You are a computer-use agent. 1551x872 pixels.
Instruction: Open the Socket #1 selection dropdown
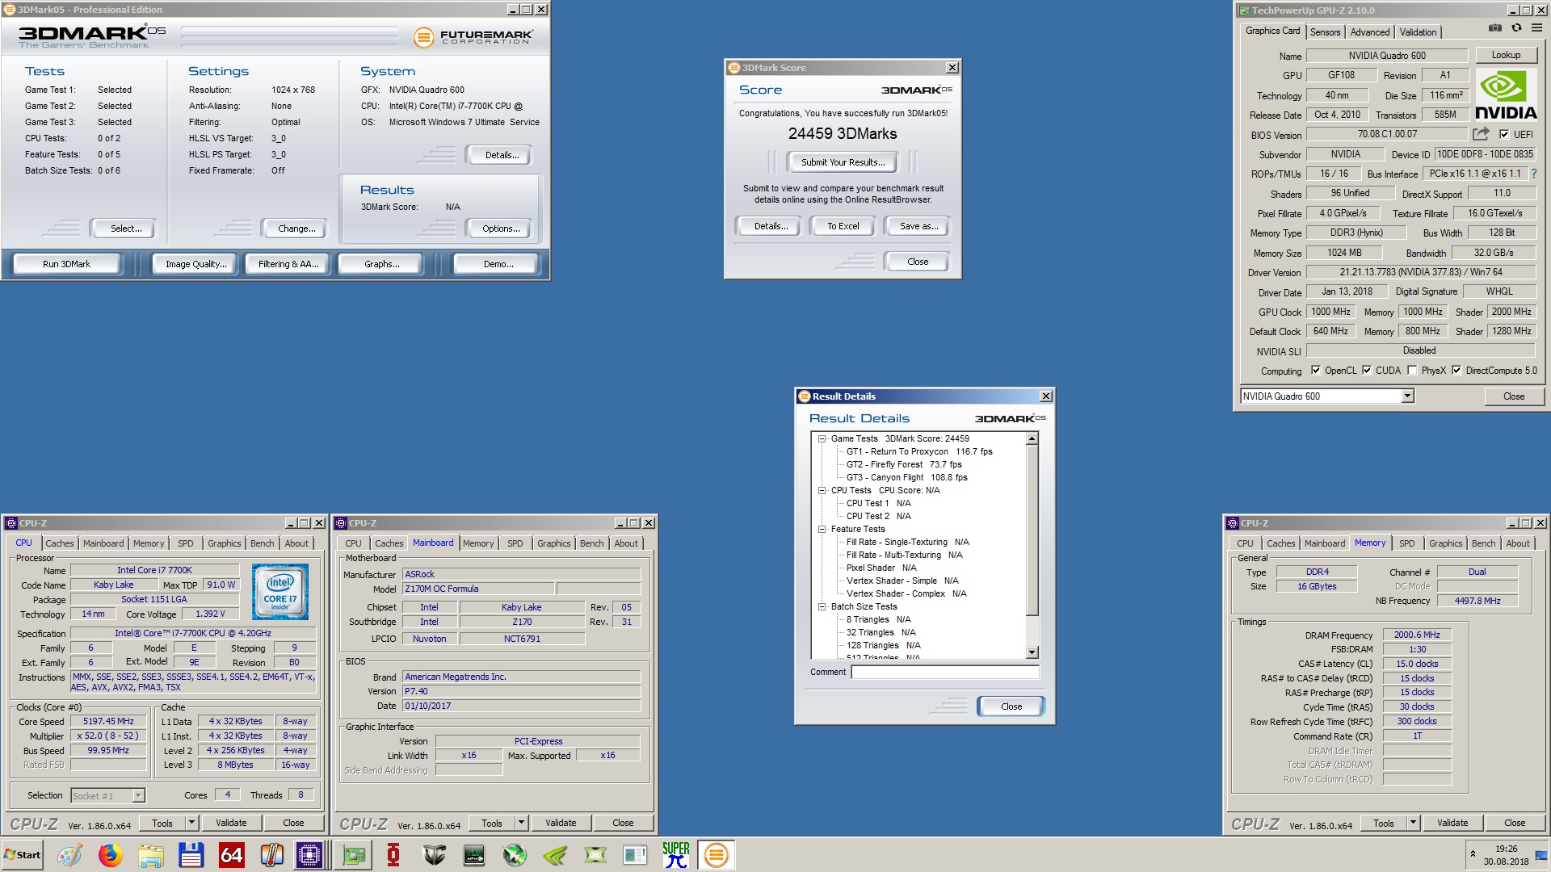(x=138, y=796)
